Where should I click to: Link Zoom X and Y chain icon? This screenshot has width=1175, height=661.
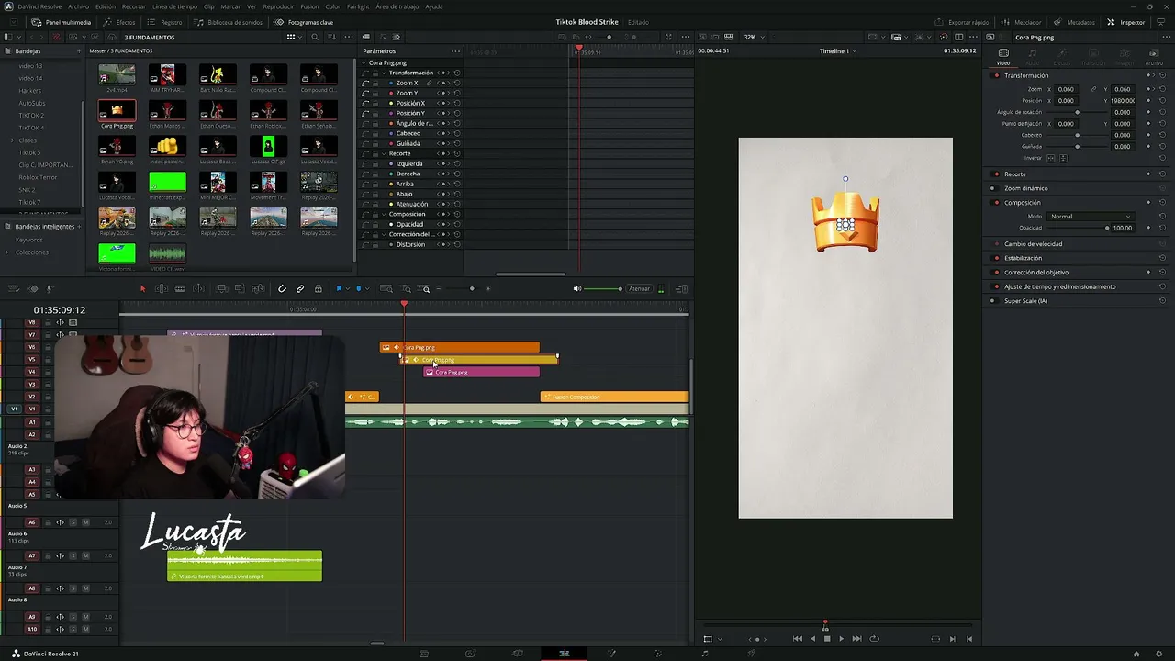click(1092, 89)
